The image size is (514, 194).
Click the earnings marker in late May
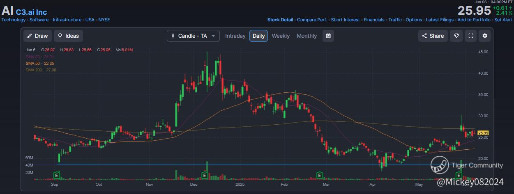458,176
